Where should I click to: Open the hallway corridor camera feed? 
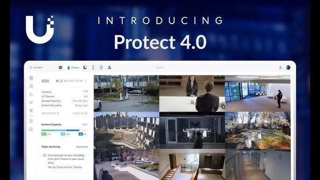(258, 165)
